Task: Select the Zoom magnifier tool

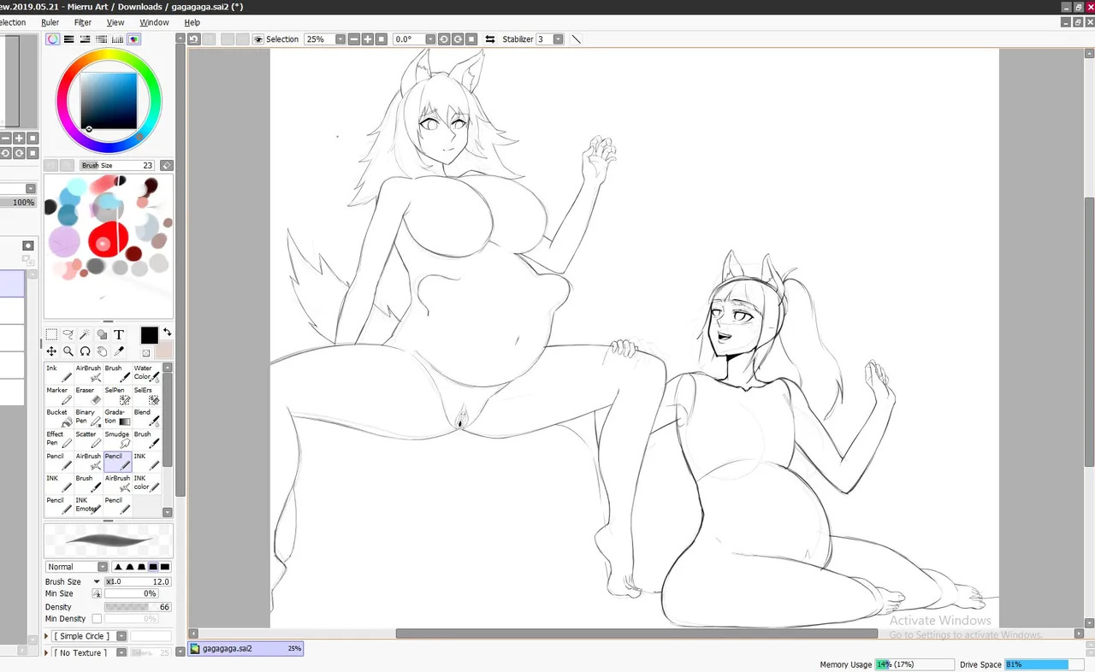Action: pos(68,351)
